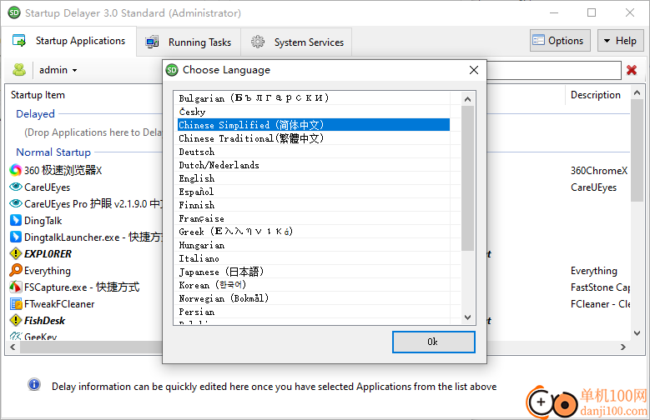This screenshot has height=420, width=650.
Task: Click main list vertical scroll down arrow
Action: click(637, 333)
